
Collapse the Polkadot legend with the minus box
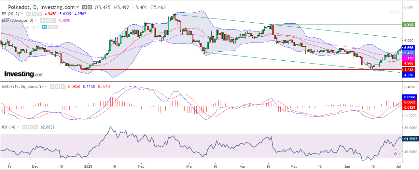(4, 7)
